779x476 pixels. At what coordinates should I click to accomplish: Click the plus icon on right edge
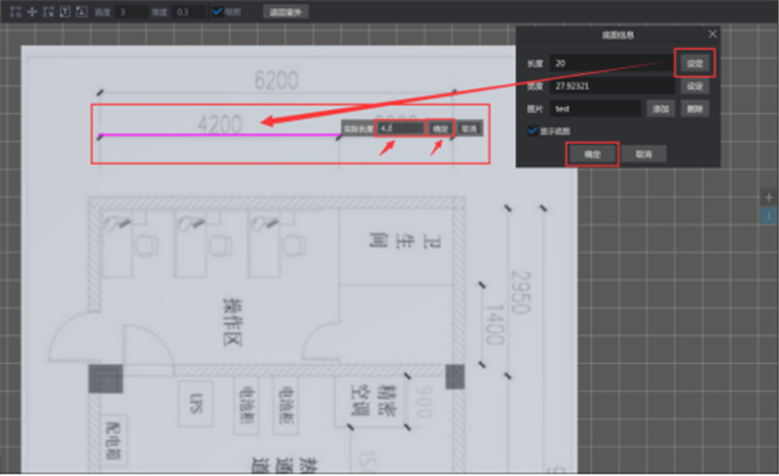click(x=768, y=197)
